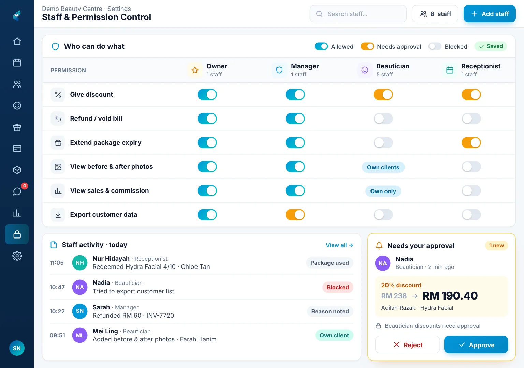Toggle Give discount for Beautician

(x=383, y=95)
